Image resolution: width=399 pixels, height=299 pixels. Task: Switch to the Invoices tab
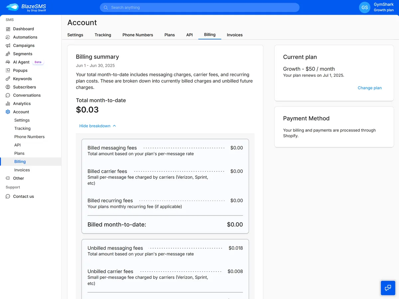234,35
